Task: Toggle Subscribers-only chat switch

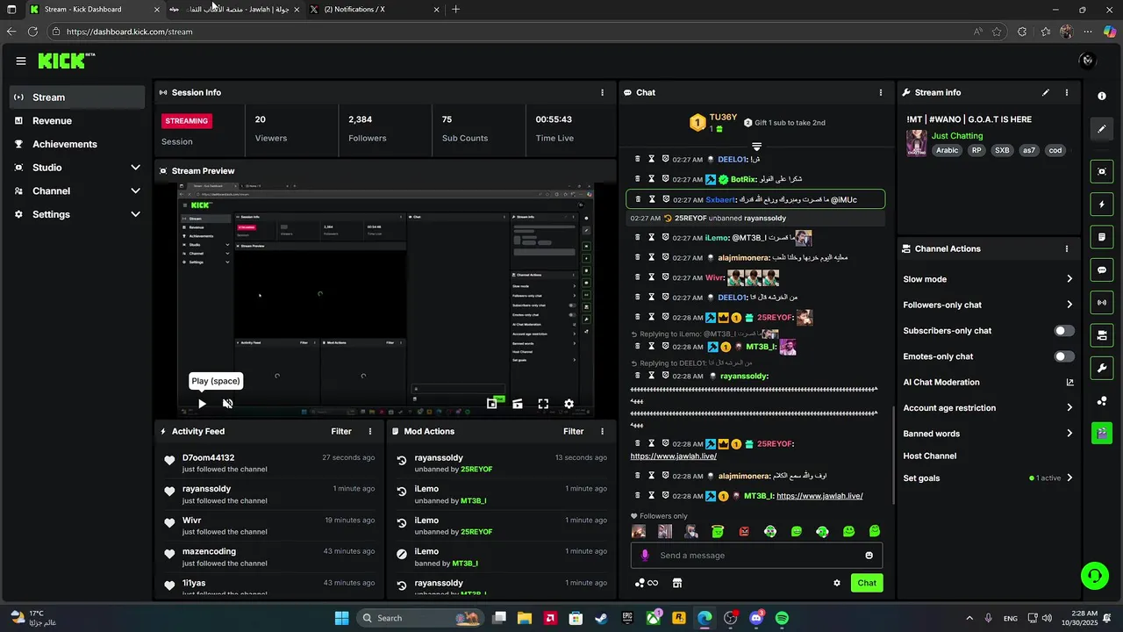Action: pos(1063,331)
